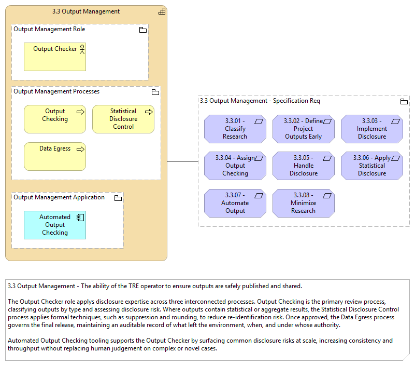The height and width of the screenshot is (366, 415).
Task: Select the 3.3.08 - Minimize Research requirement
Action: point(304,203)
